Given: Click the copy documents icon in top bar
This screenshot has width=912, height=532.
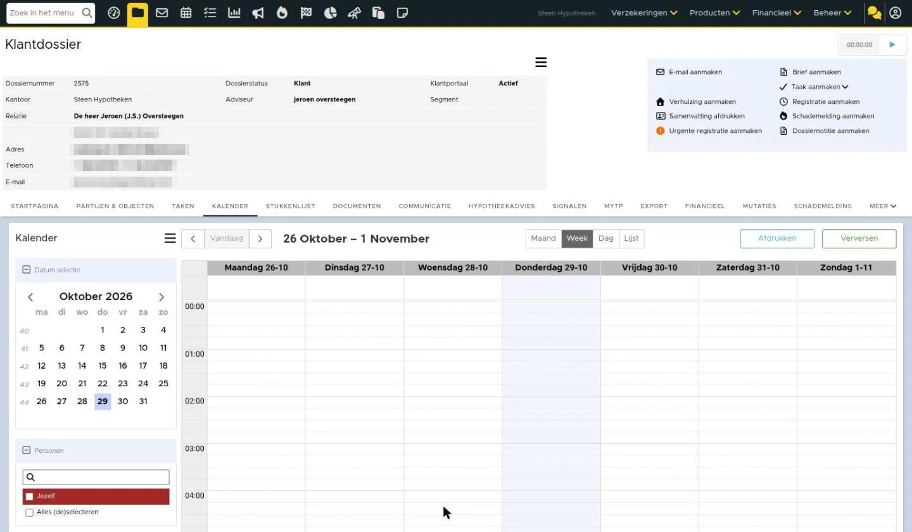Looking at the screenshot, I should 378,13.
